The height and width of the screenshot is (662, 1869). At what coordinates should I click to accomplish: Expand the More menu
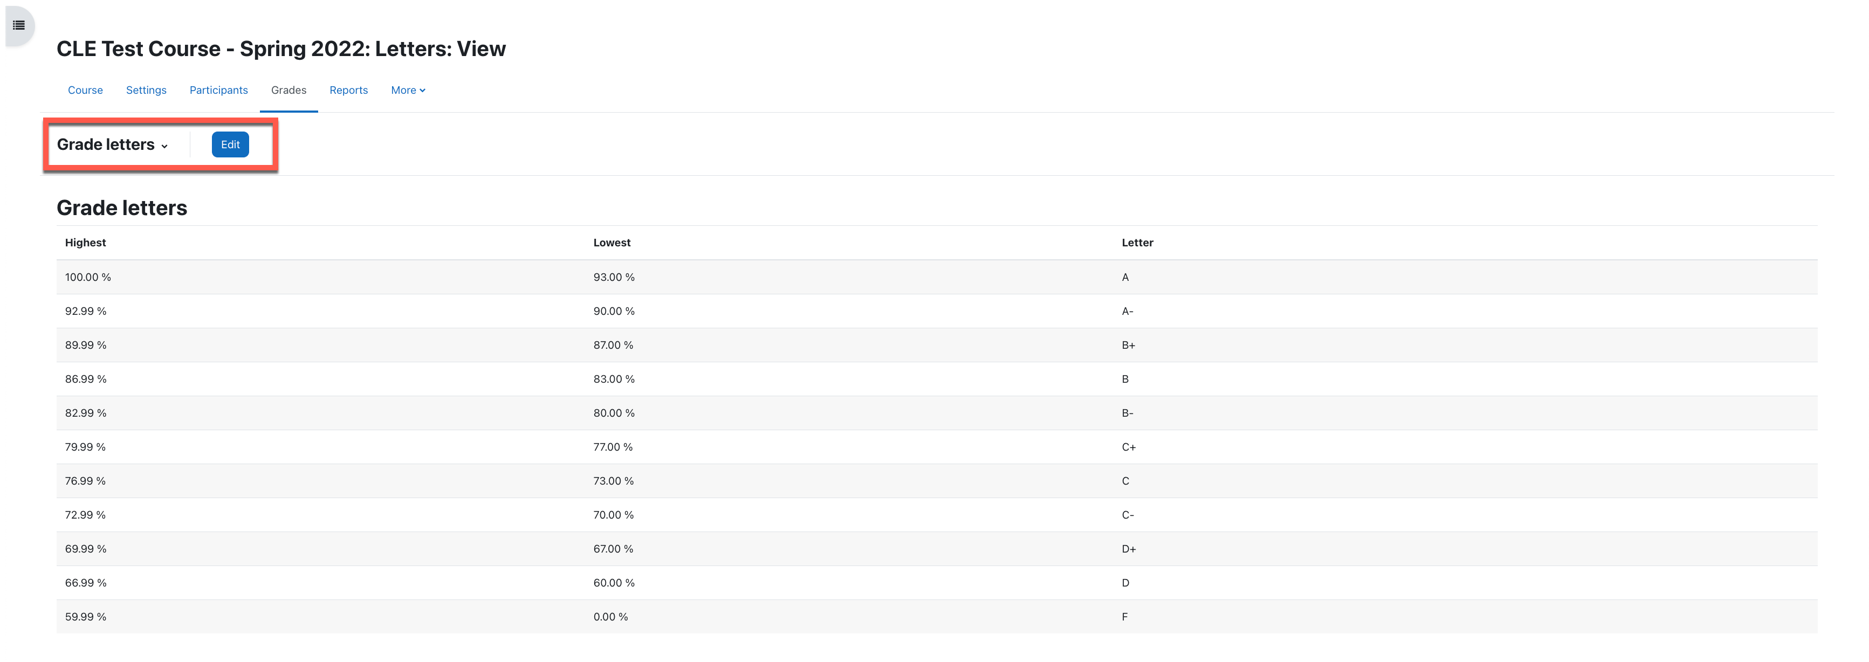408,90
